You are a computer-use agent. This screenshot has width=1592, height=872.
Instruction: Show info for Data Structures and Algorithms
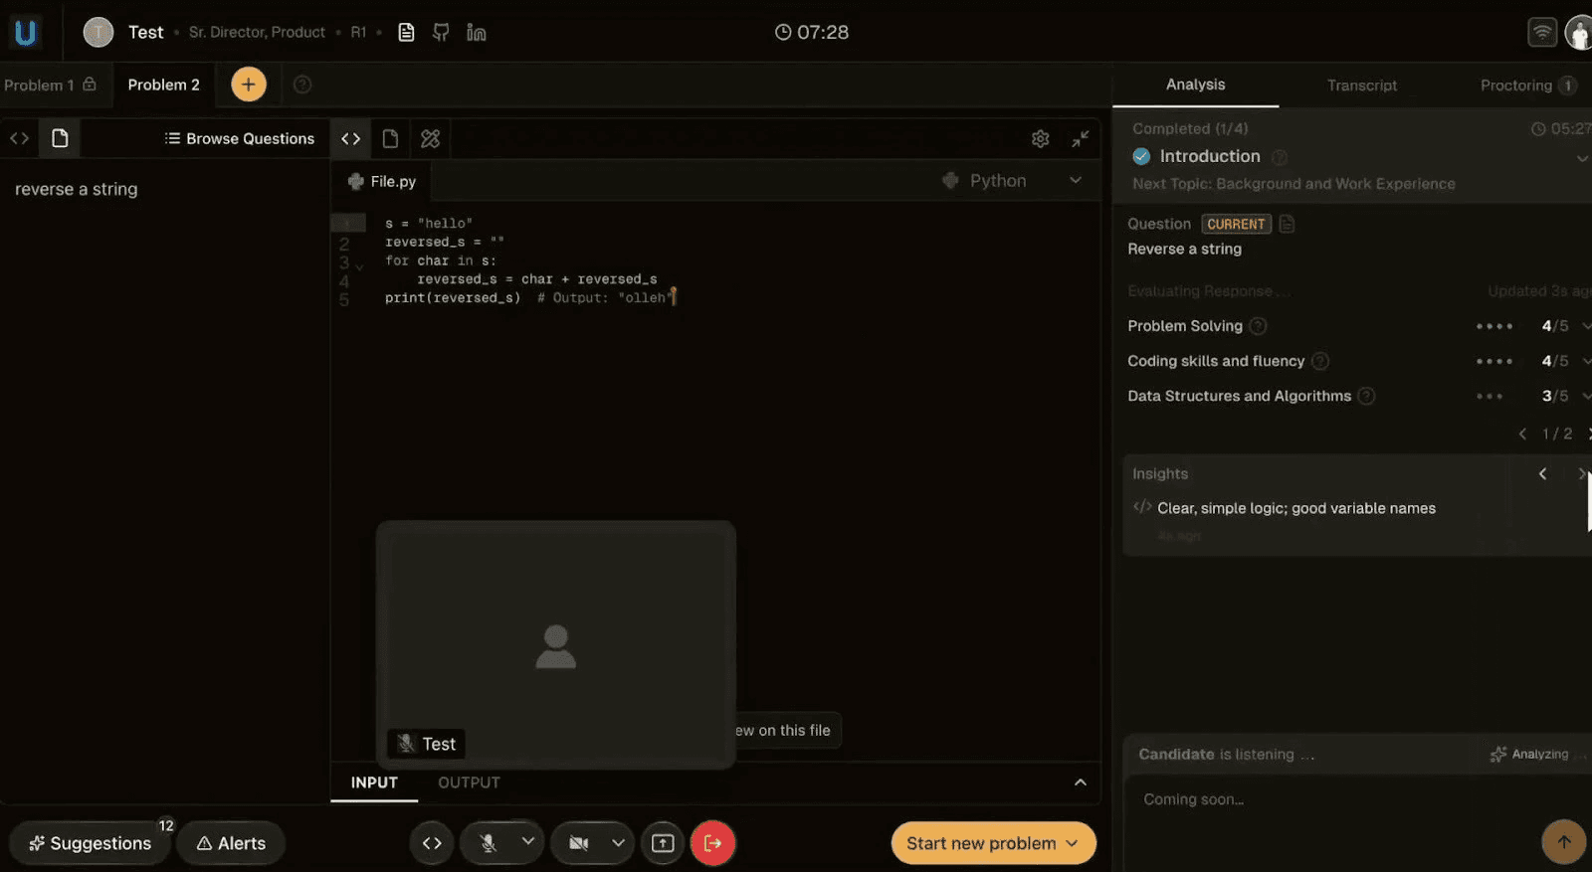click(x=1367, y=396)
